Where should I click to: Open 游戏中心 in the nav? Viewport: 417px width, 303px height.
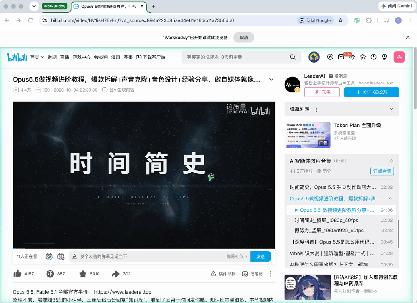[x=82, y=57]
